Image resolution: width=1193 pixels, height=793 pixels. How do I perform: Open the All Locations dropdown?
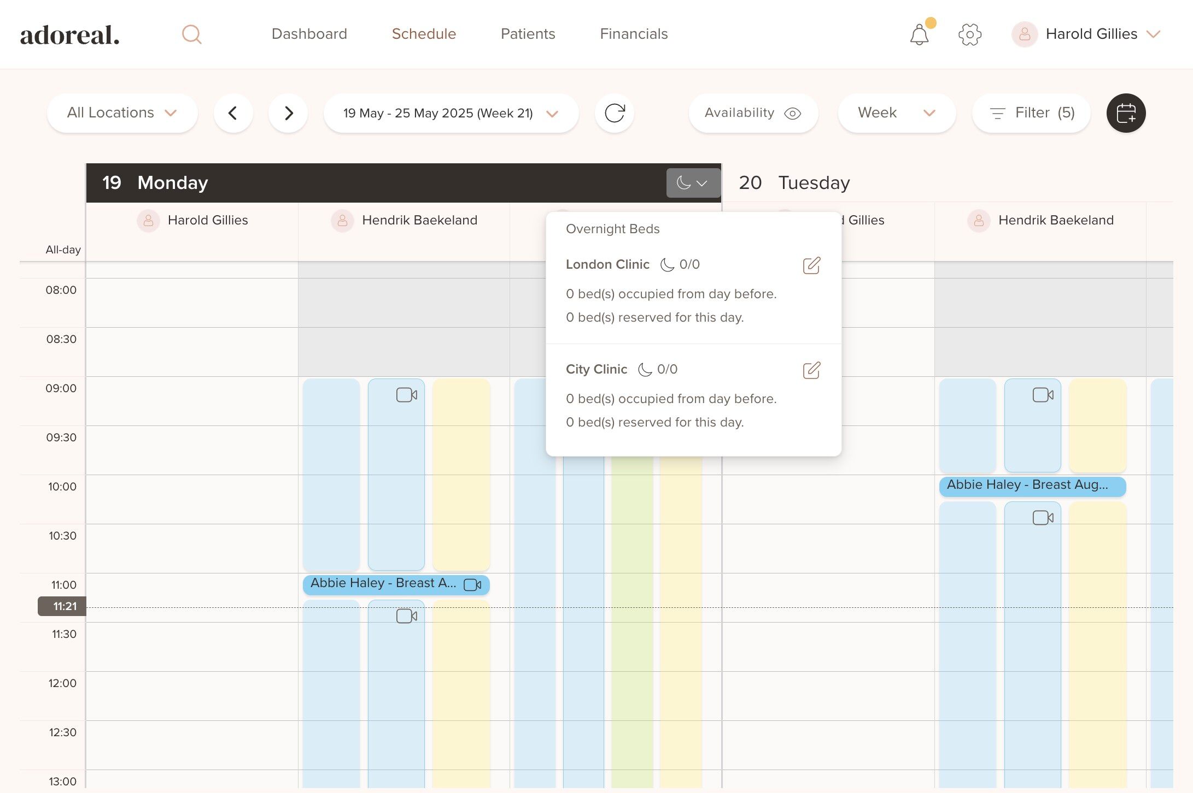point(122,113)
